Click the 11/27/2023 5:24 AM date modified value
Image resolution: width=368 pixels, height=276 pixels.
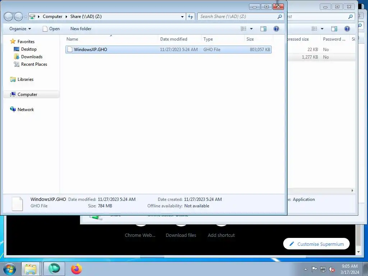116,199
